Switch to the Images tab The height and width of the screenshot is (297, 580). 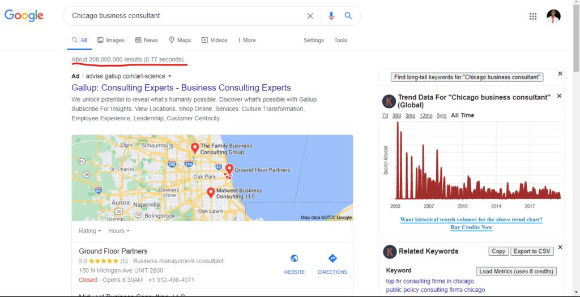pos(111,40)
